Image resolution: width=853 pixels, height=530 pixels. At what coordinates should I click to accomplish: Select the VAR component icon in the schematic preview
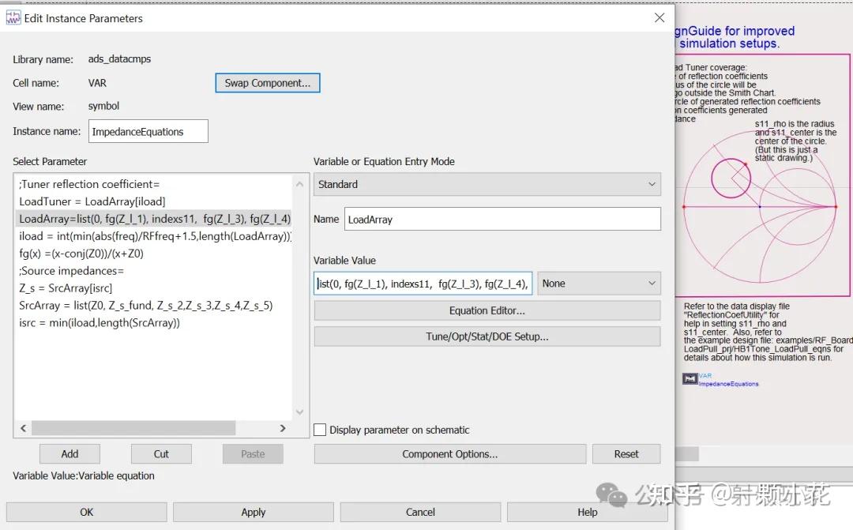pyautogui.click(x=690, y=378)
